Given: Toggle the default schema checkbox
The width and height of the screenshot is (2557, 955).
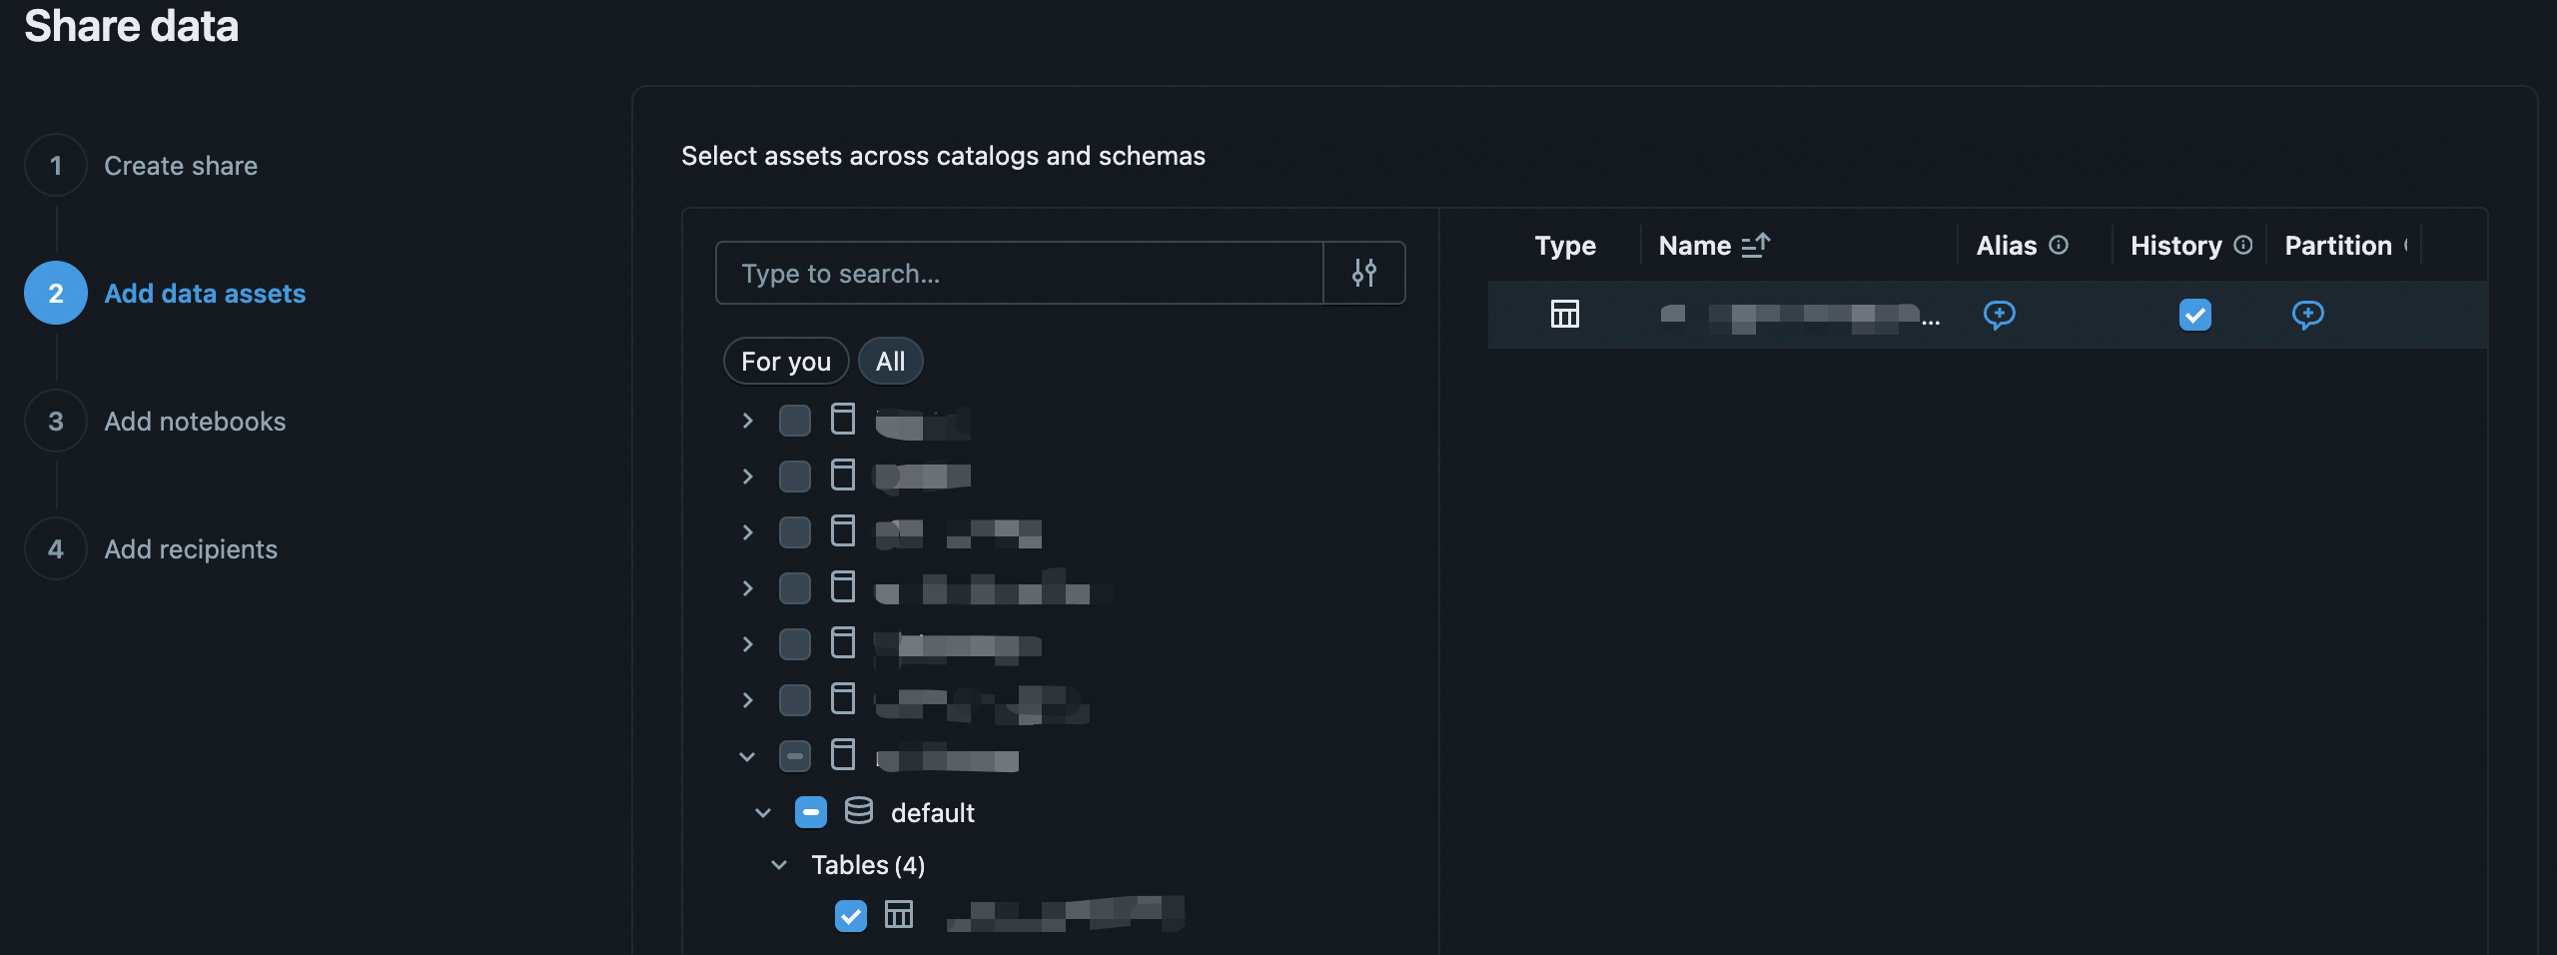Looking at the screenshot, I should (811, 812).
